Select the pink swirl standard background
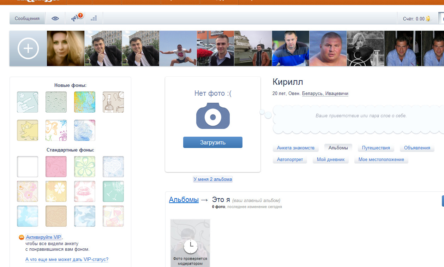Image resolution: width=444 pixels, height=267 pixels. coord(56,167)
